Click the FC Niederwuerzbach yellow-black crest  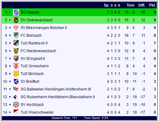[16, 51]
